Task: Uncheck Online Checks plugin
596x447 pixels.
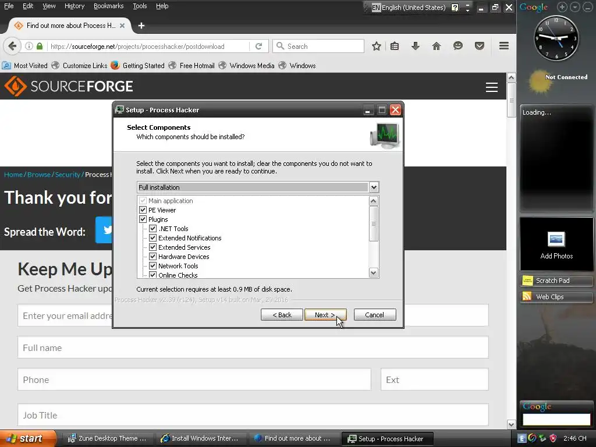Action: [153, 275]
